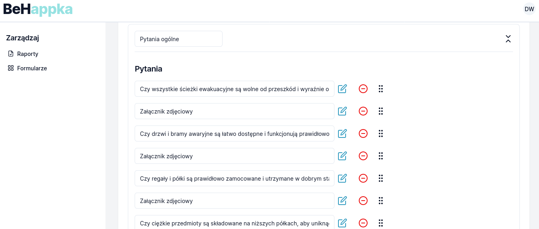Screen dimensions: 539x229
Task: Click the shelving question text field (regały i półki)
Action: coord(235,178)
